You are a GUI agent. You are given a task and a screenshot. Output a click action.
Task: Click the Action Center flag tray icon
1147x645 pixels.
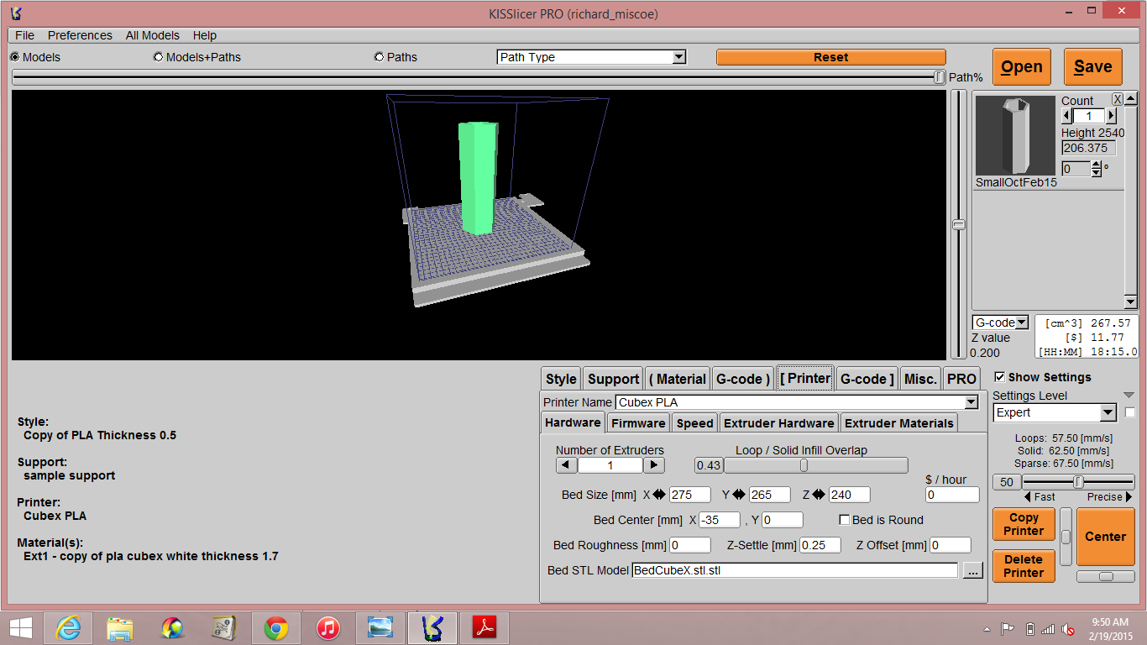tap(1007, 628)
